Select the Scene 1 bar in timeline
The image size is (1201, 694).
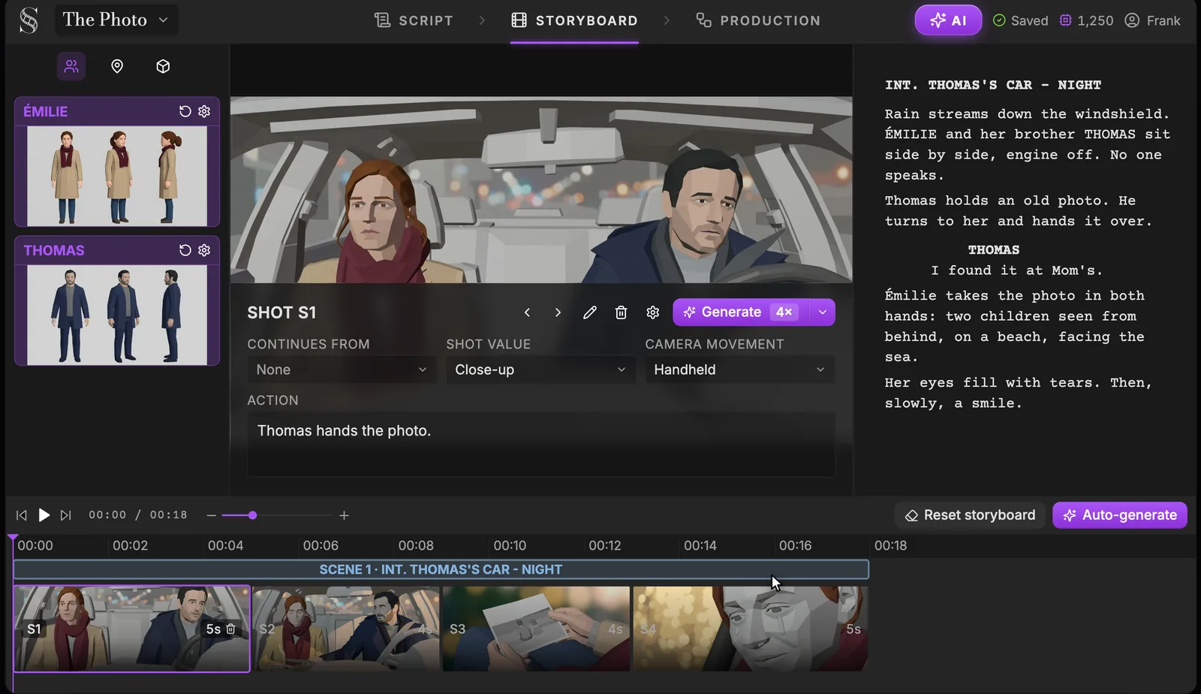pos(441,569)
